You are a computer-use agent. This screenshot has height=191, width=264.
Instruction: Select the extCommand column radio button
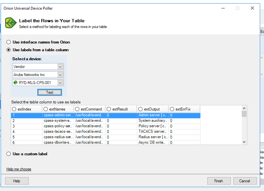tap(77, 109)
